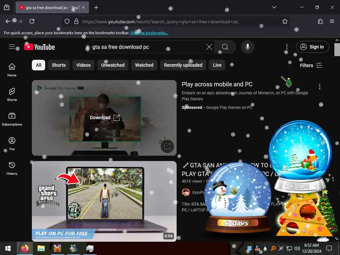
Task: Bookmark this page with the star
Action: tap(285, 21)
